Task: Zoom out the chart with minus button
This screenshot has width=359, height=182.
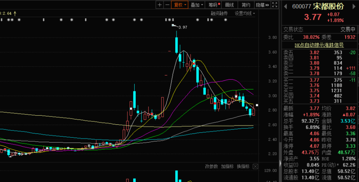Action: tap(167, 5)
